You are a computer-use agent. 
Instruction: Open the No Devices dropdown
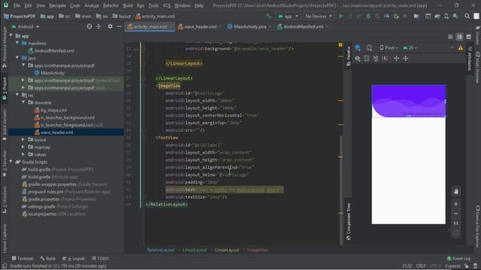point(319,16)
